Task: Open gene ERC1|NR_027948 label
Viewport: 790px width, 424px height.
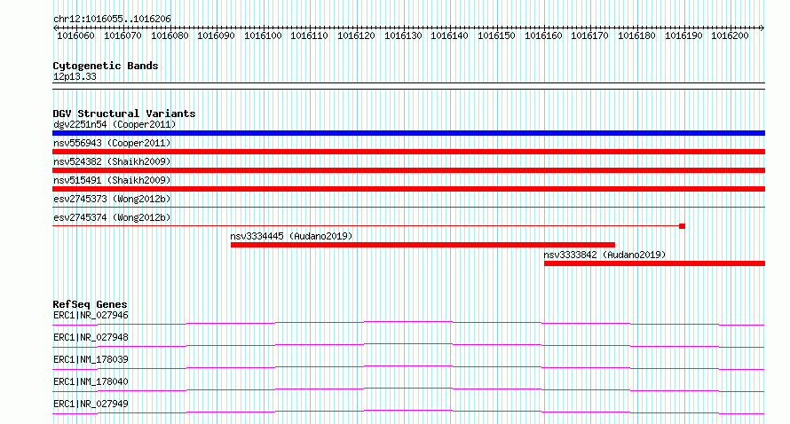Action: tap(91, 337)
